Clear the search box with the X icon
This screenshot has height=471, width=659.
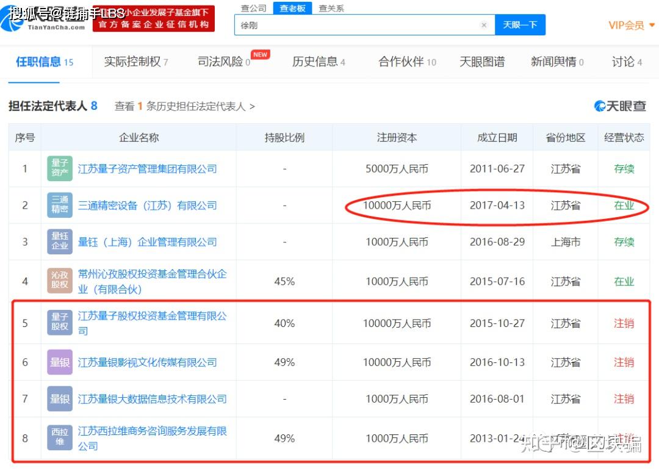coord(484,25)
